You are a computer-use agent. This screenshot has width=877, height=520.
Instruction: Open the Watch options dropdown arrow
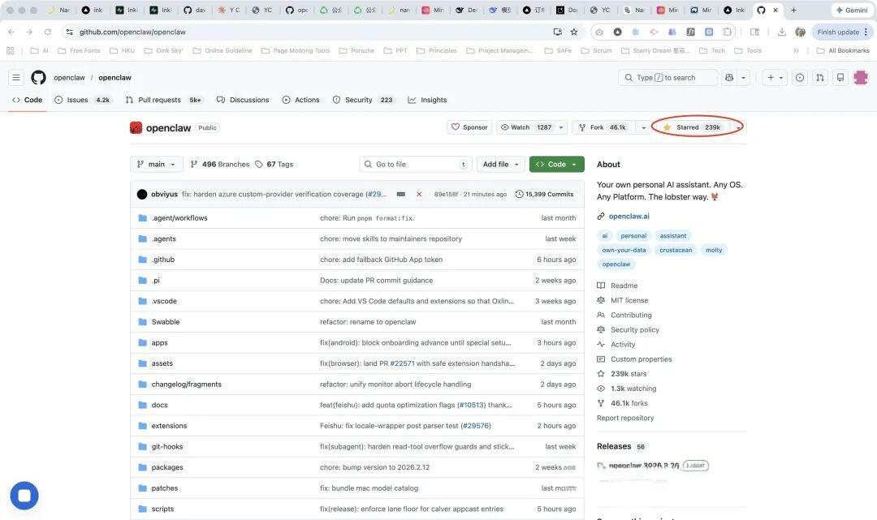561,127
